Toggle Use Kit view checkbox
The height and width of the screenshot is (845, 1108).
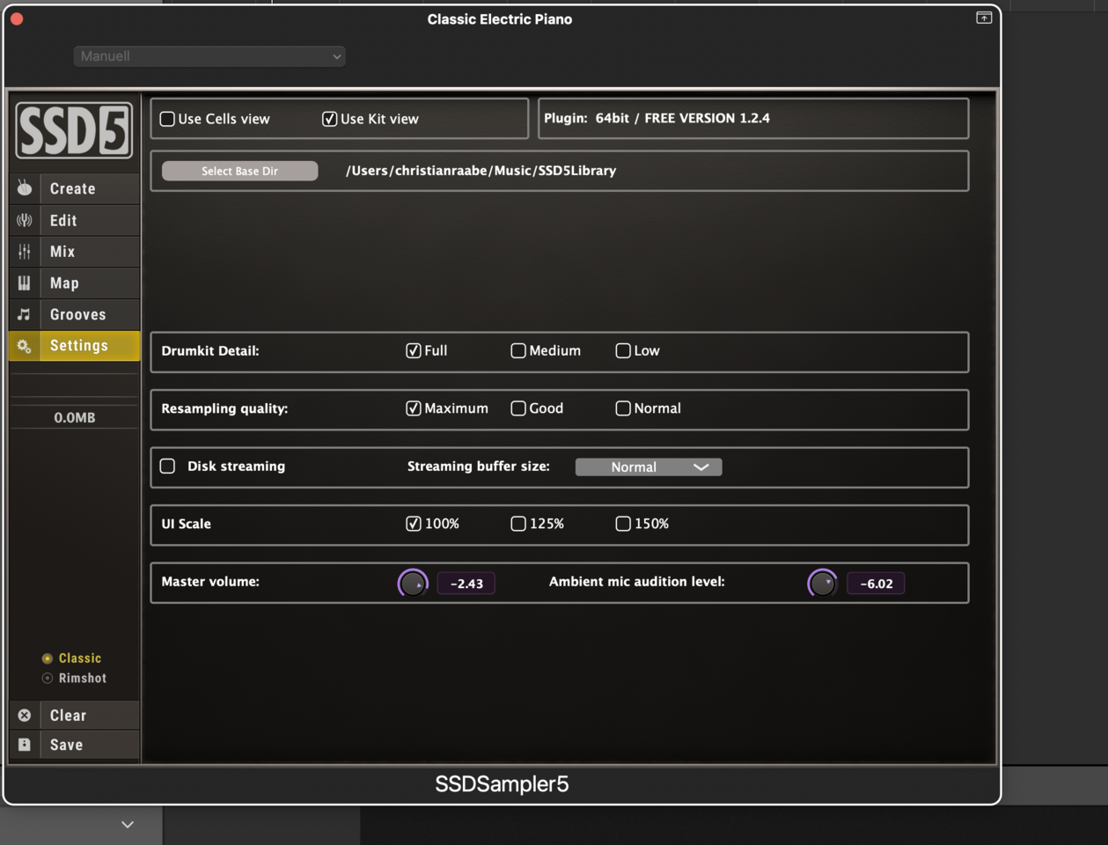(x=329, y=119)
